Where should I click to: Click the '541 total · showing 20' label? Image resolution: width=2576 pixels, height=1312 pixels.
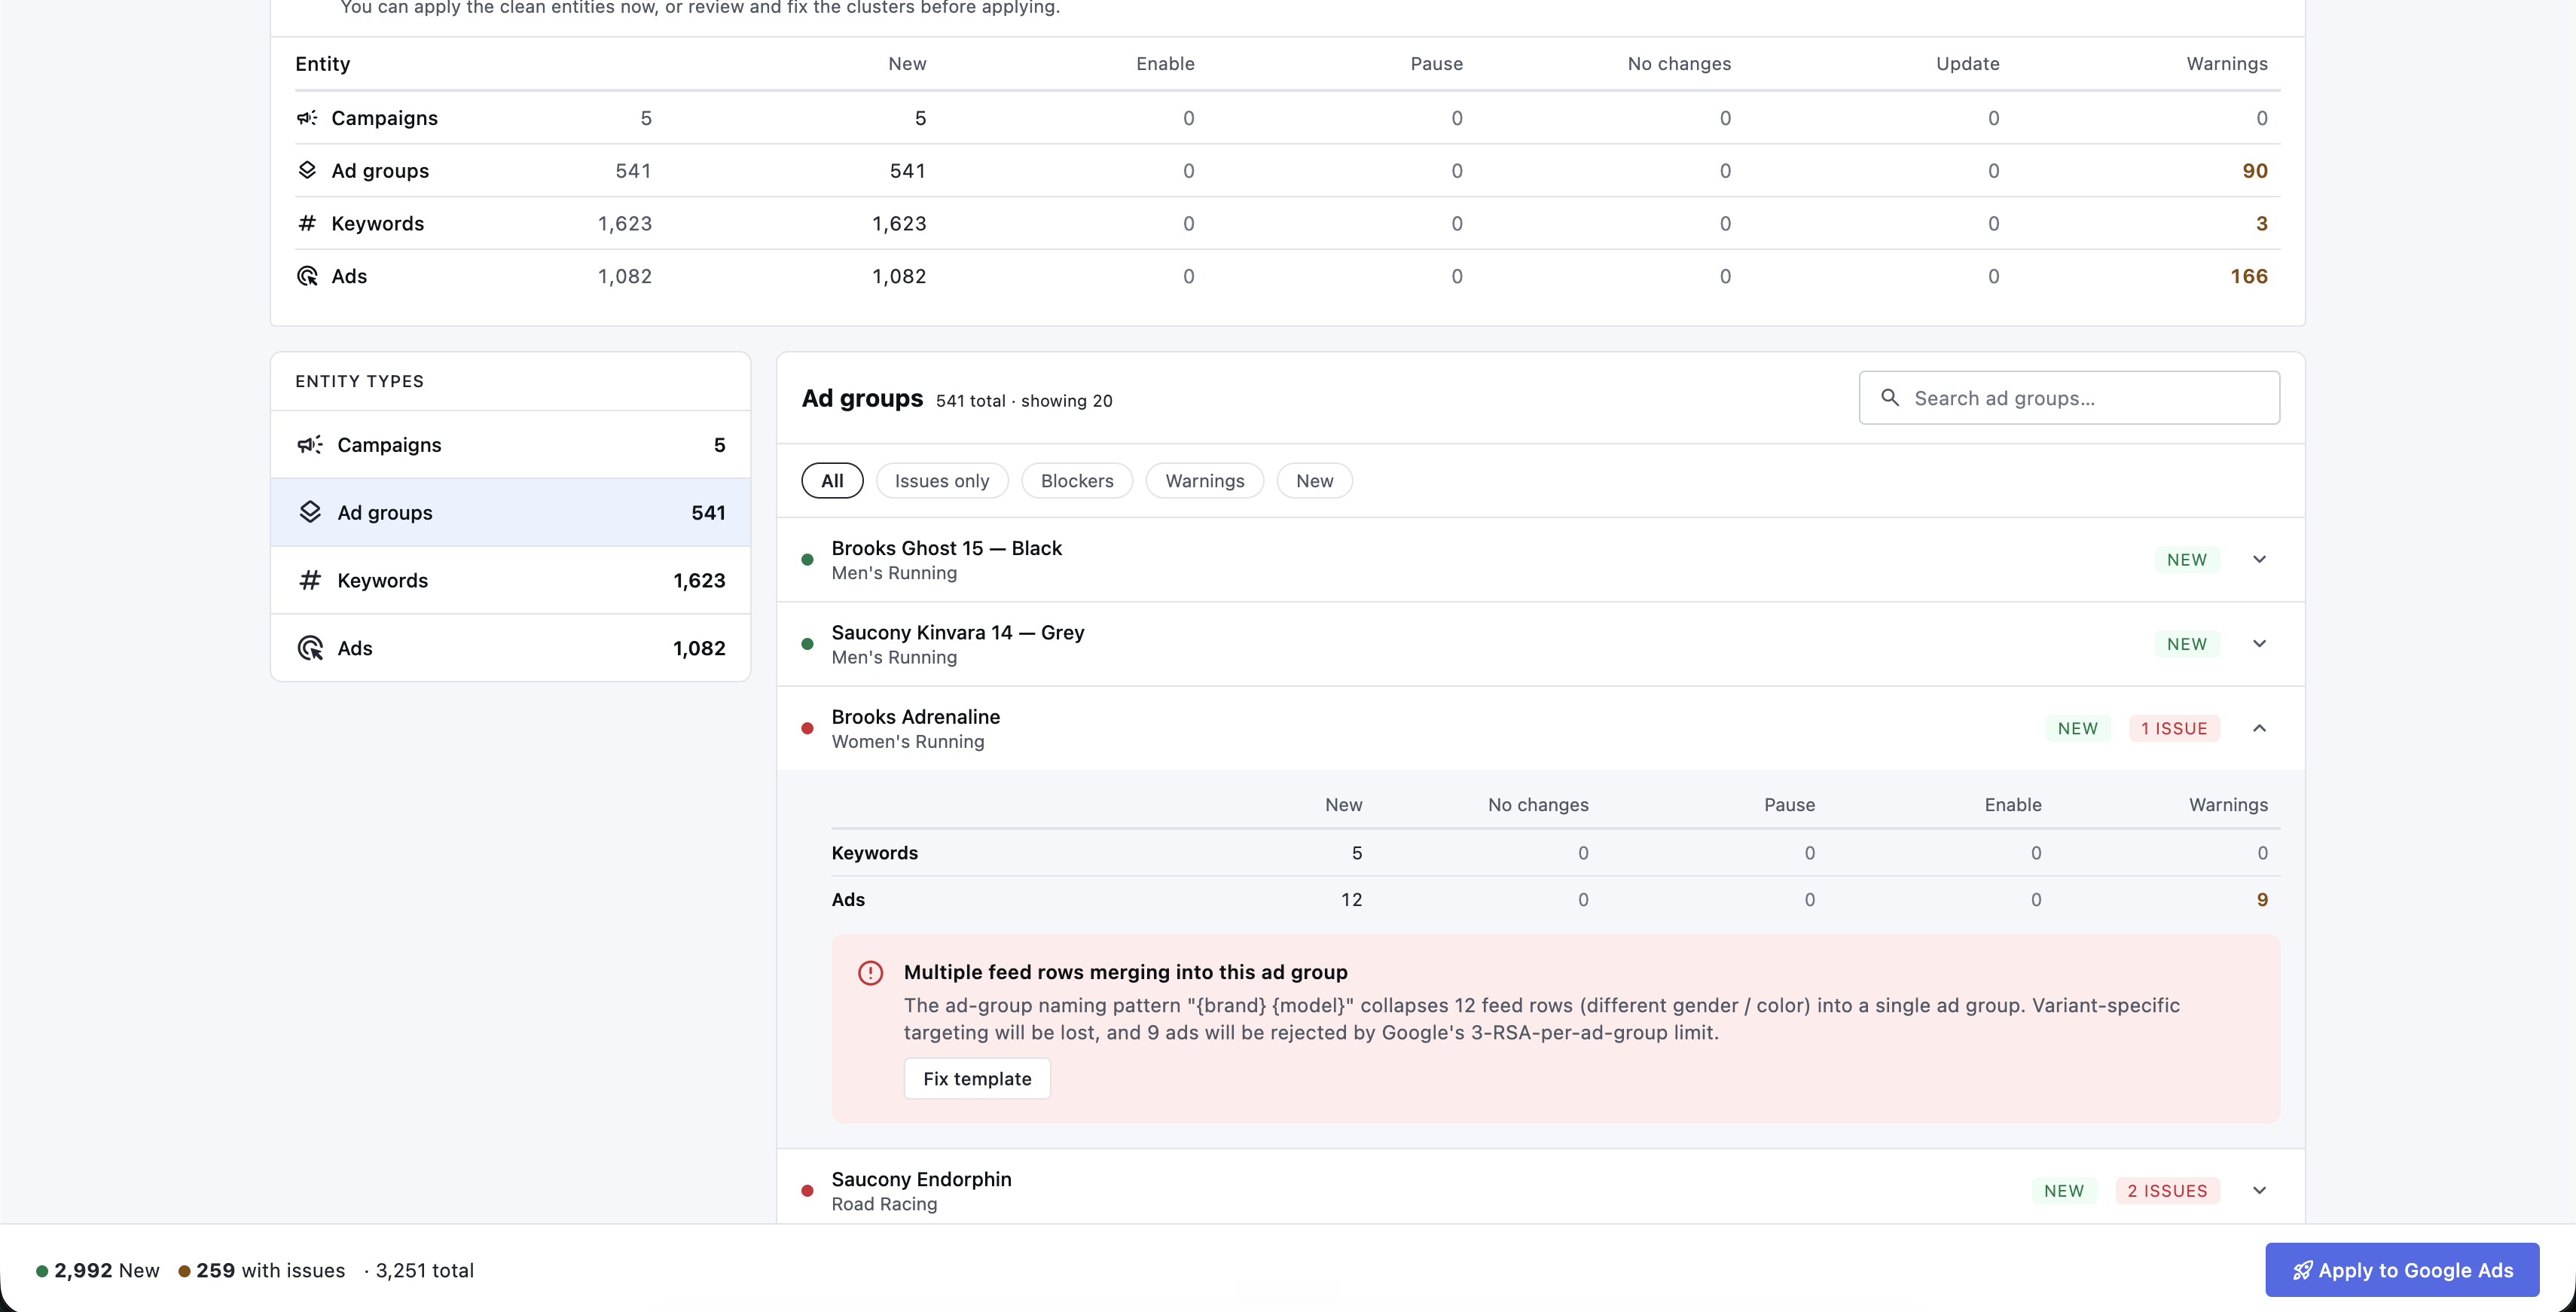1024,401
